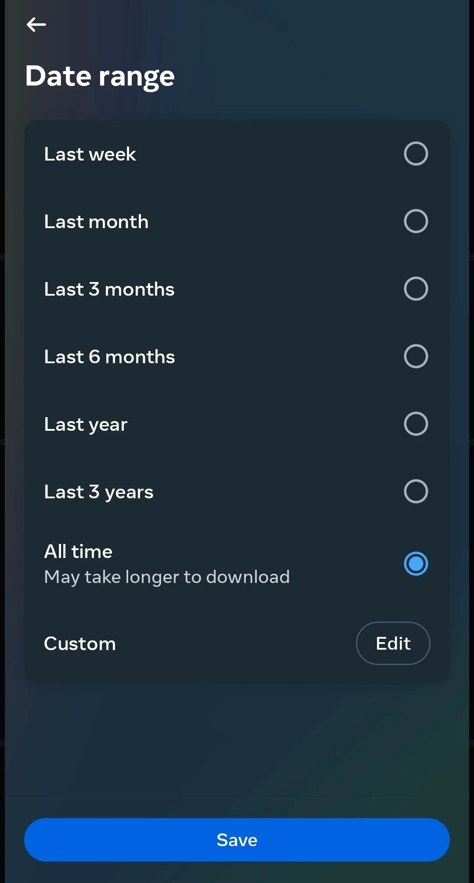Click the "Last 3 months" label
474x883 pixels.
[109, 290]
